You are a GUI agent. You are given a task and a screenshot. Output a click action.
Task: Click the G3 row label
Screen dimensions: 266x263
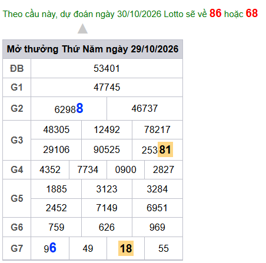17,140
